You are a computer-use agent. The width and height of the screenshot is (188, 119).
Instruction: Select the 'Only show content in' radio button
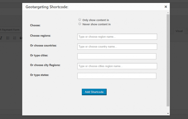80,20
